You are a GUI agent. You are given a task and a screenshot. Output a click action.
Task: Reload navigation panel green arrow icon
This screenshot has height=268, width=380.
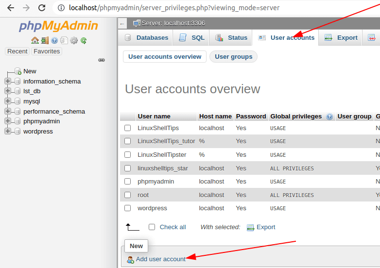coord(84,40)
